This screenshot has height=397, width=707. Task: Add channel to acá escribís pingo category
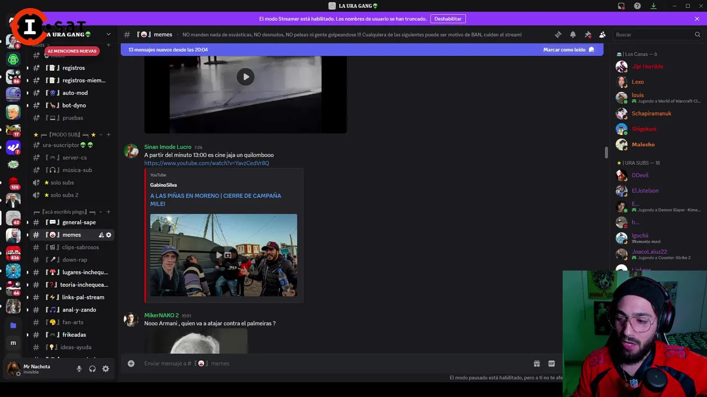click(109, 212)
